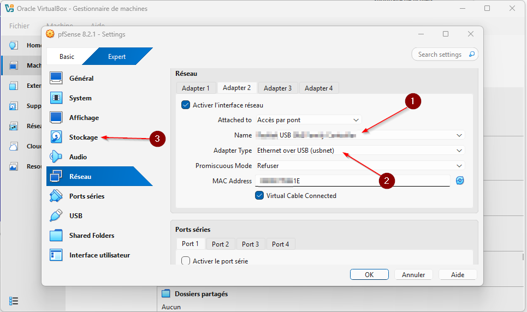Open the Stockage disk icon

[56, 137]
